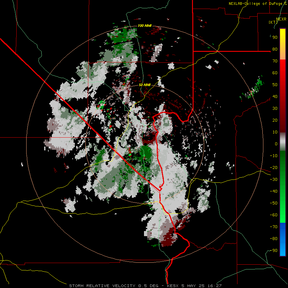This screenshot has width=288, height=288.
Task: Click the blue bottom segment of color bar
Action: 283,239
